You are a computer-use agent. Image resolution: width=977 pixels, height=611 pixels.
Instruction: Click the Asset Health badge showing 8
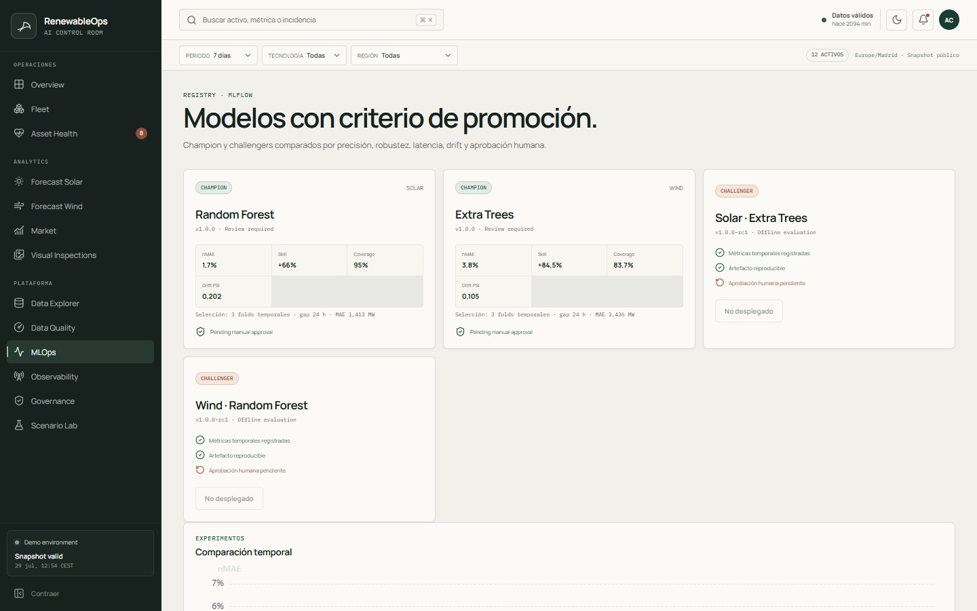141,134
